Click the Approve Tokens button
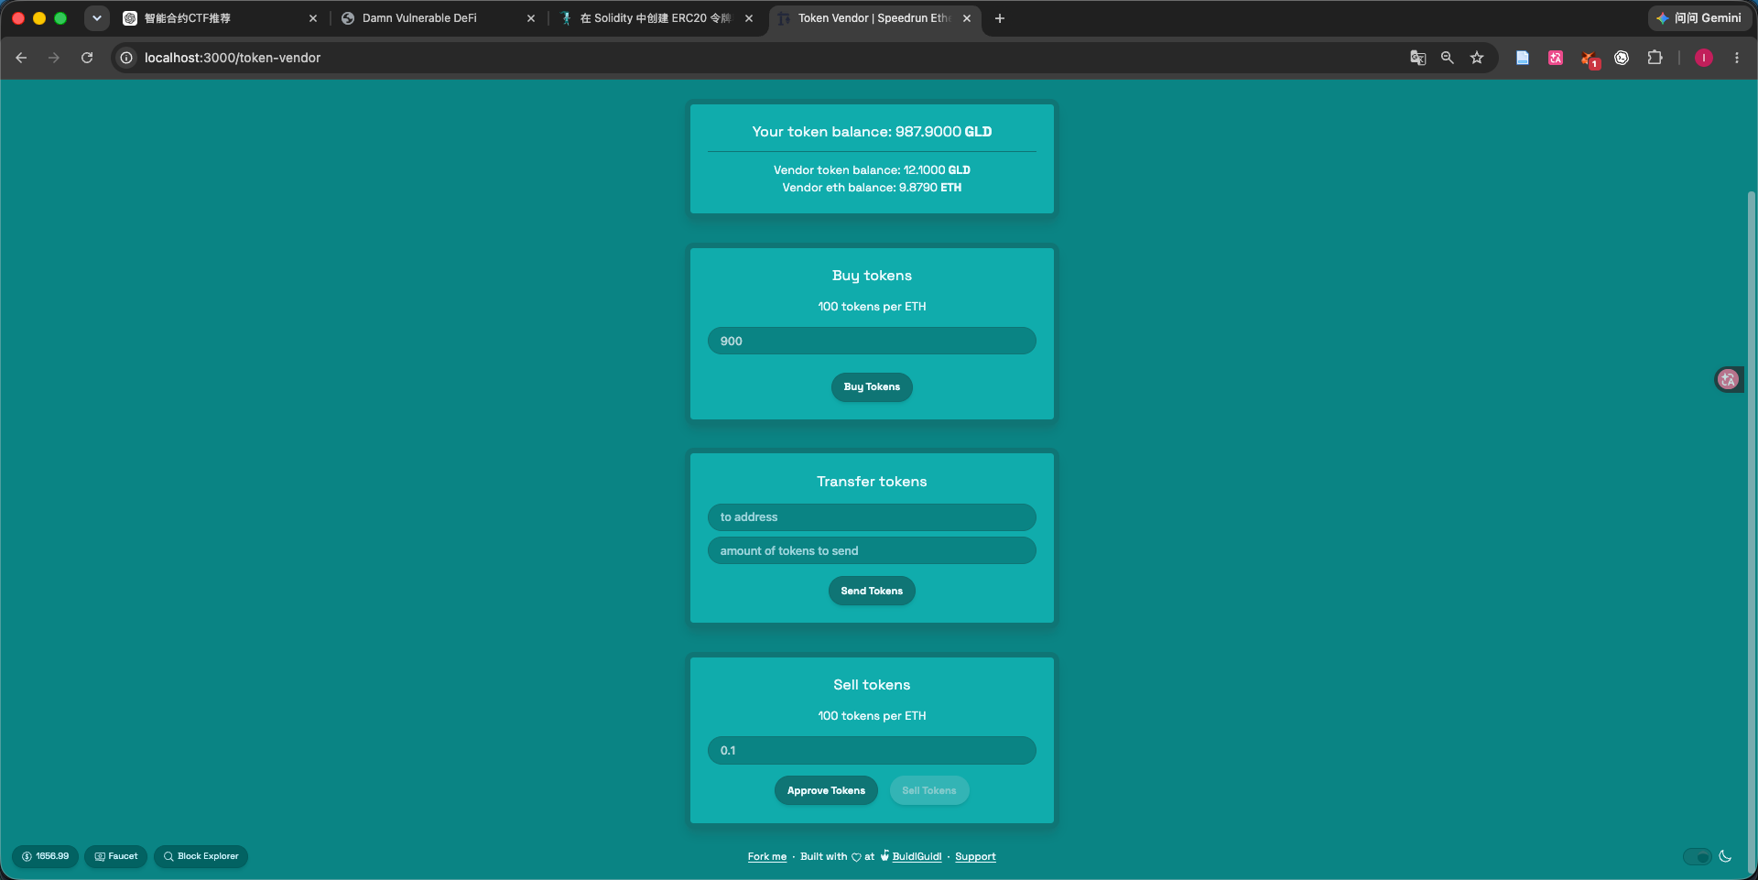 pyautogui.click(x=826, y=790)
